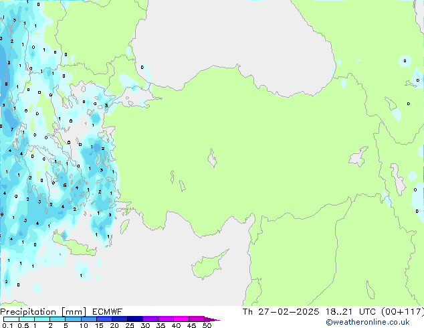Click the "25" legend scale label
The image size is (424, 328).
coord(130,325)
